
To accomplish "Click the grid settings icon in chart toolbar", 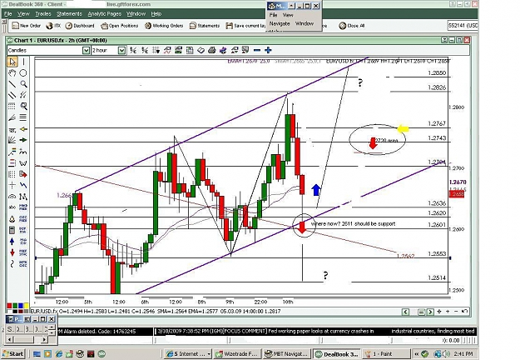I will 156,50.
